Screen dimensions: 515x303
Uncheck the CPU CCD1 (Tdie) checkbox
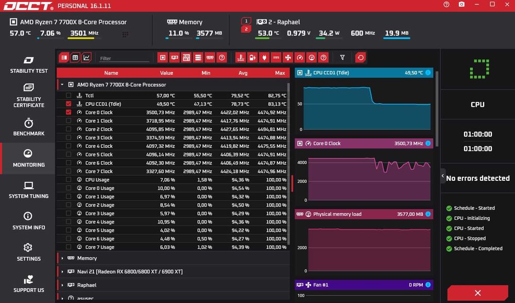(x=68, y=104)
